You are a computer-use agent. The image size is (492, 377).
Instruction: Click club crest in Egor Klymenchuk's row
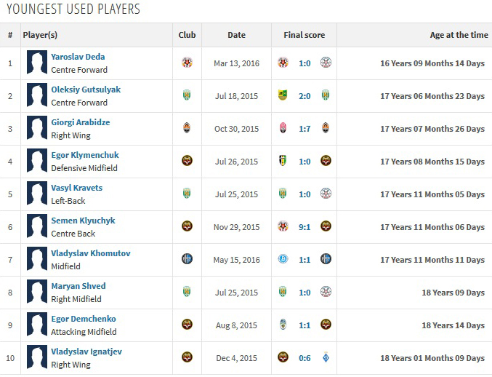(x=187, y=161)
